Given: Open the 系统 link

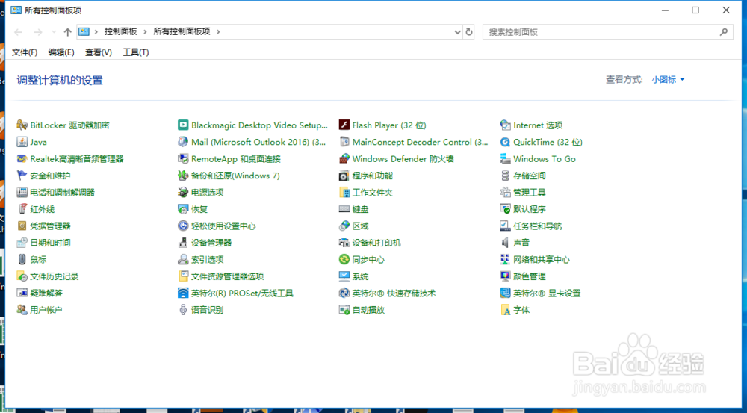Looking at the screenshot, I should pos(360,276).
